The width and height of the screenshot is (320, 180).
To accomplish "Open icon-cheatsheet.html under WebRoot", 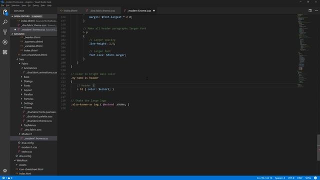I will [33, 169].
